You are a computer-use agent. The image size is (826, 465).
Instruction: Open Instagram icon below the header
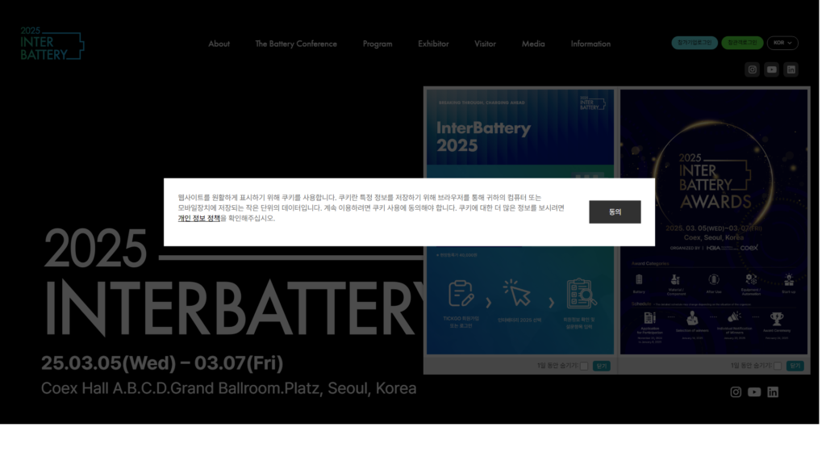pos(753,69)
